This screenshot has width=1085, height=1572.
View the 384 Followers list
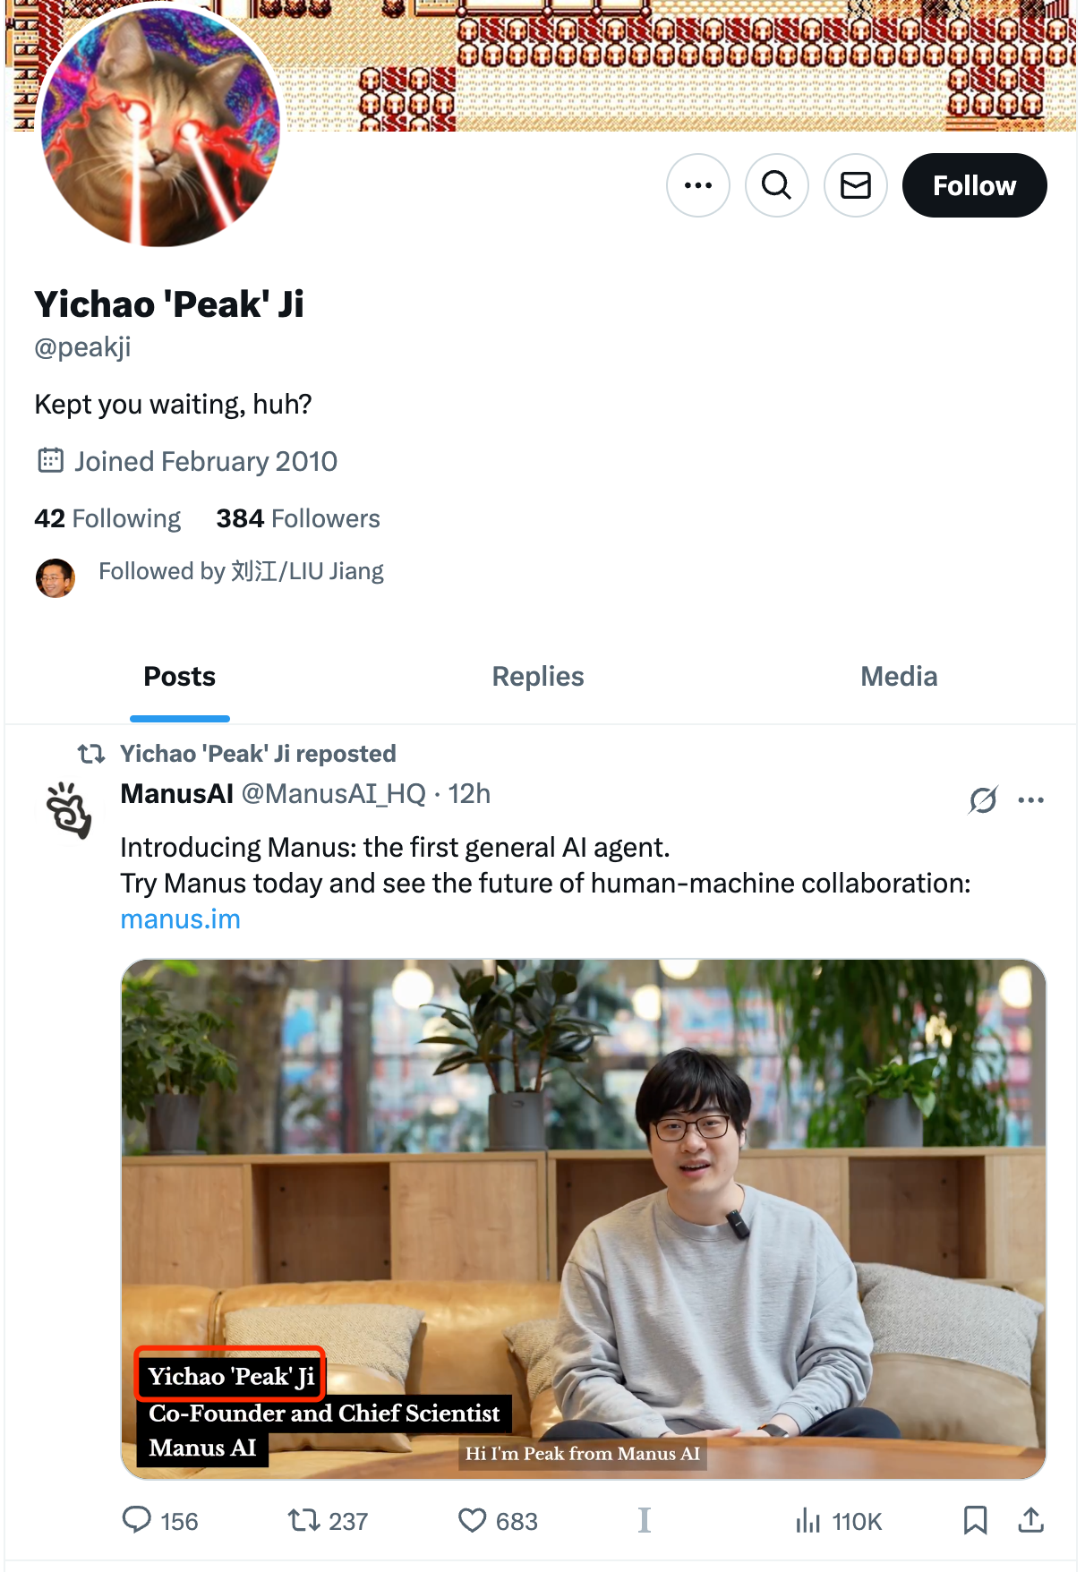point(298,518)
